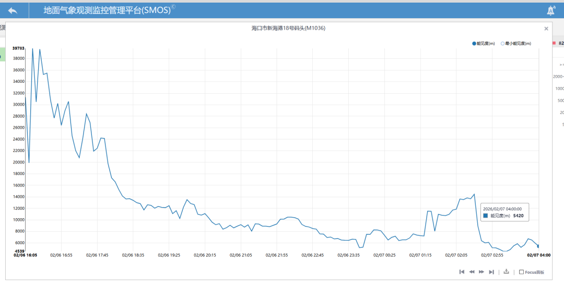Image resolution: width=564 pixels, height=289 pixels.
Task: Close the visibility chart dialog
Action: pyautogui.click(x=546, y=29)
